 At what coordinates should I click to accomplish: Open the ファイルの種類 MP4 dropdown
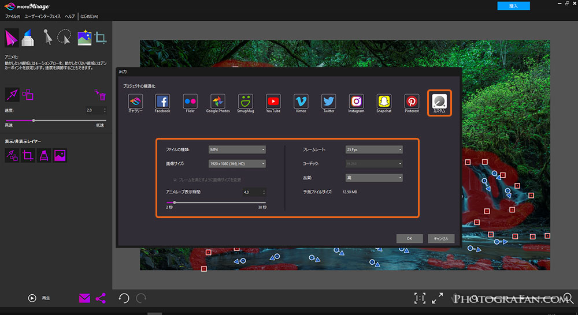click(237, 150)
